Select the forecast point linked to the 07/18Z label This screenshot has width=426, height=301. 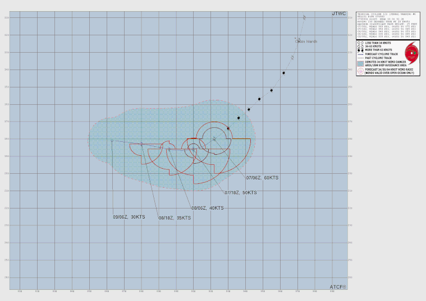[194, 149]
